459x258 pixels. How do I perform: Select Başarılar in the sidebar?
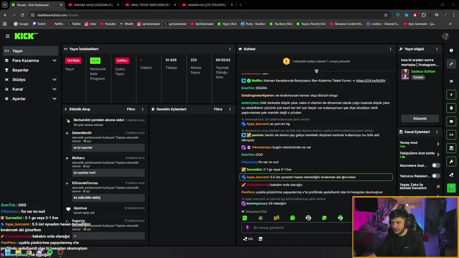point(30,70)
